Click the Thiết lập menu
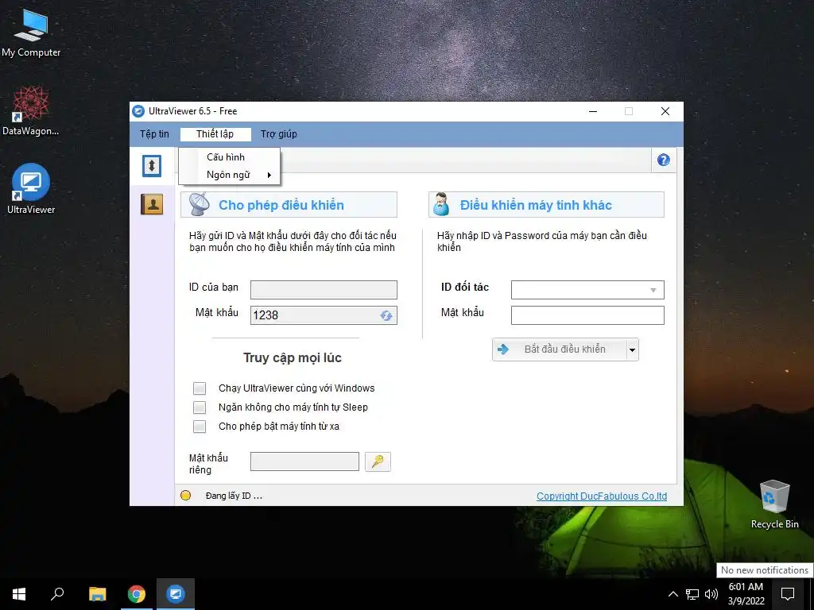The image size is (814, 610). (215, 133)
